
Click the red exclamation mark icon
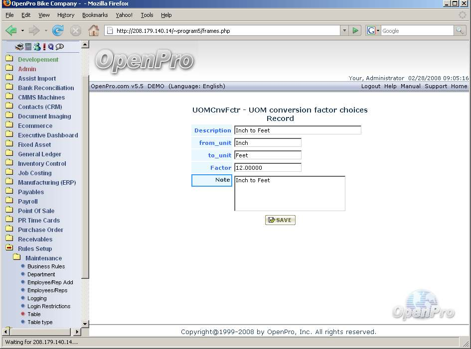(x=44, y=47)
